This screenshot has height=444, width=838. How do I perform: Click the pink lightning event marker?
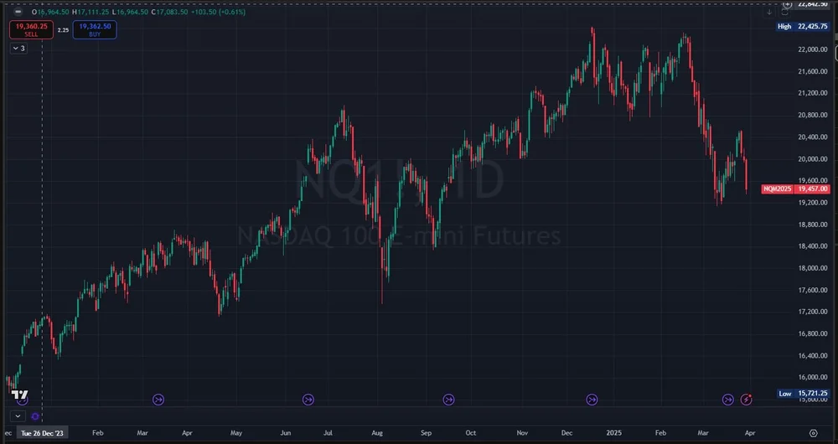click(746, 399)
